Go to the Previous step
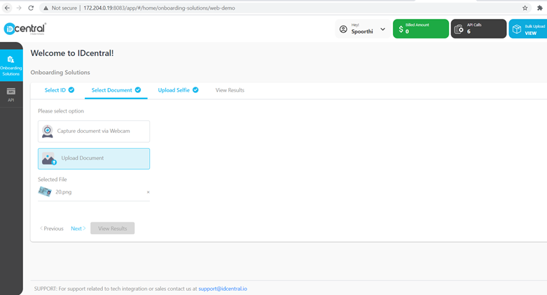 [52, 229]
